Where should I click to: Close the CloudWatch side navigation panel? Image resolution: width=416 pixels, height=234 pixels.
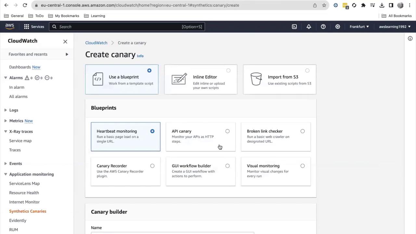(x=65, y=41)
